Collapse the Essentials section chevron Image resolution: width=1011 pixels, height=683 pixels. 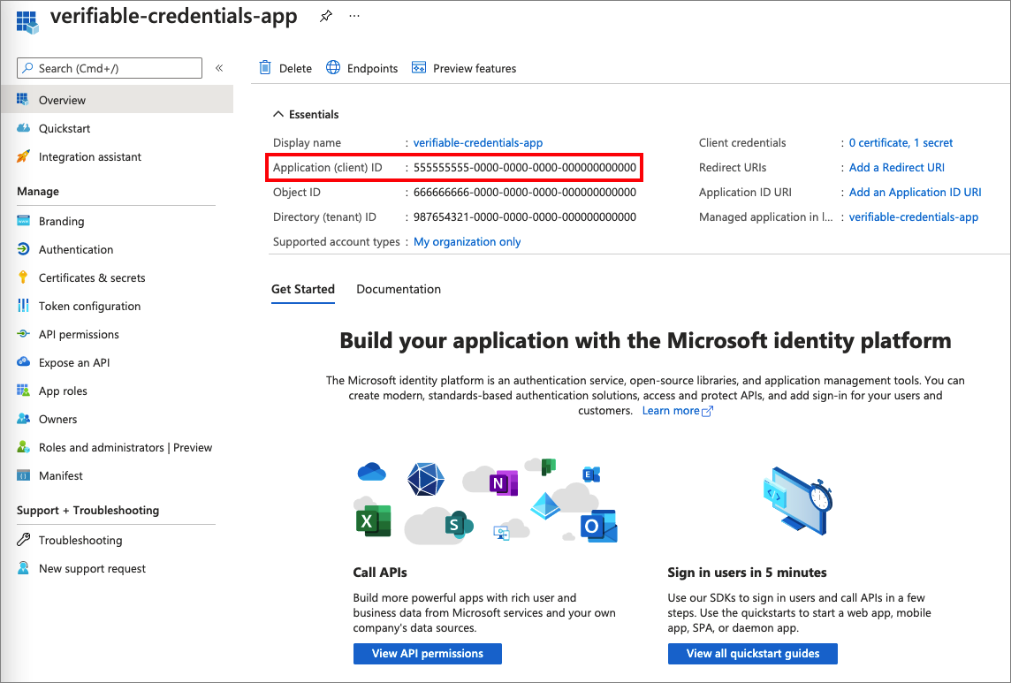(x=277, y=114)
